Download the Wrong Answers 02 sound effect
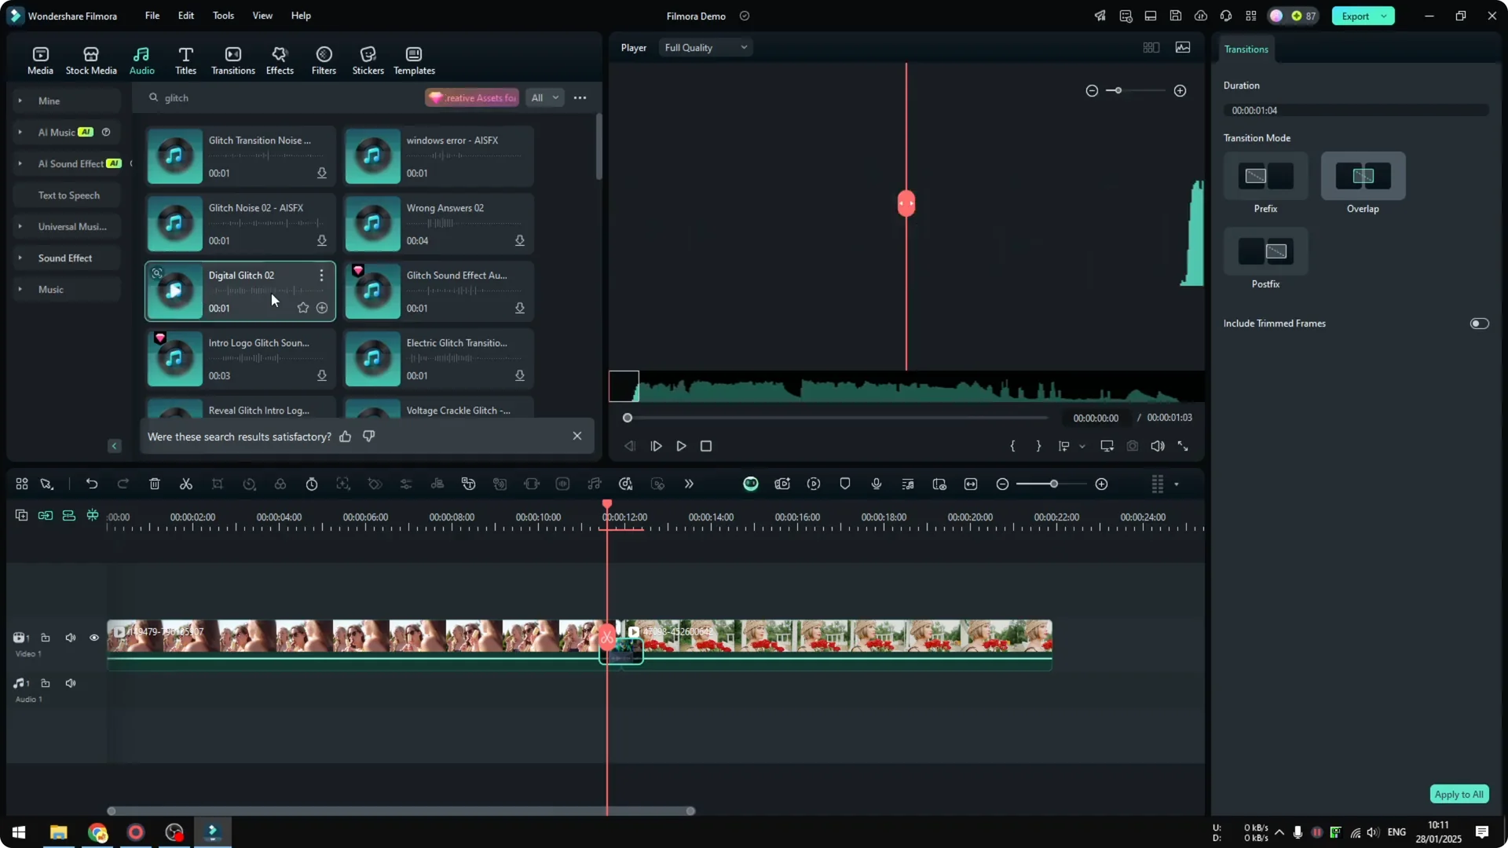Viewport: 1508px width, 848px height. [x=521, y=241]
